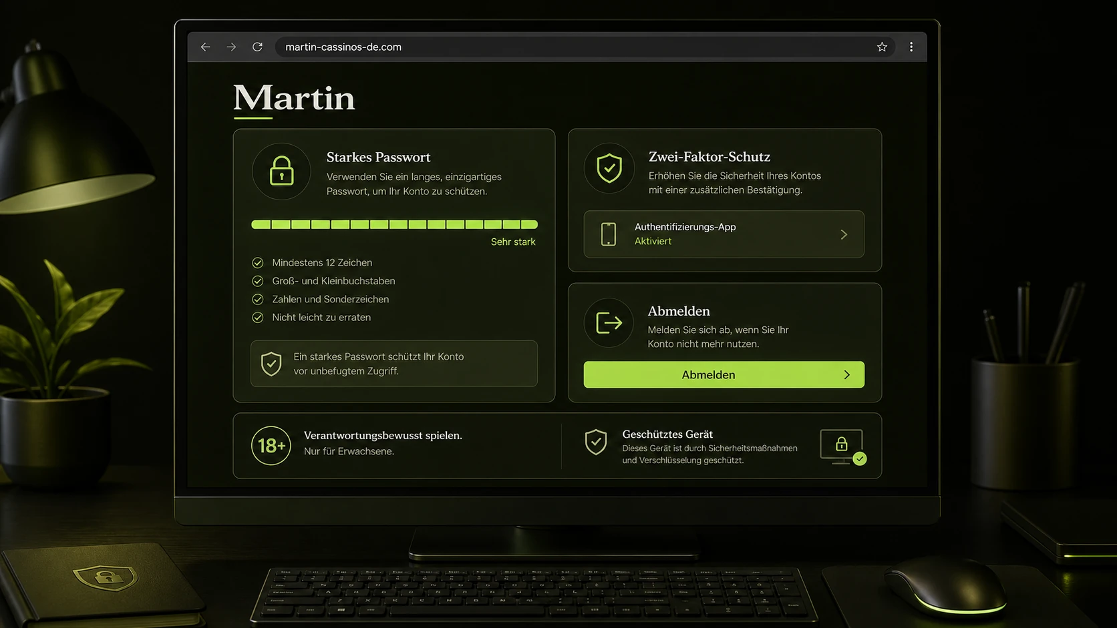Click the padlock icon in Starkes Passwort

(281, 171)
